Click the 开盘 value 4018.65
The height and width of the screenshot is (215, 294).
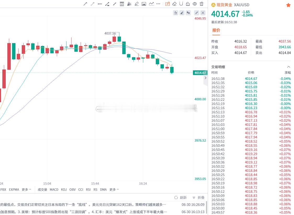(241, 47)
